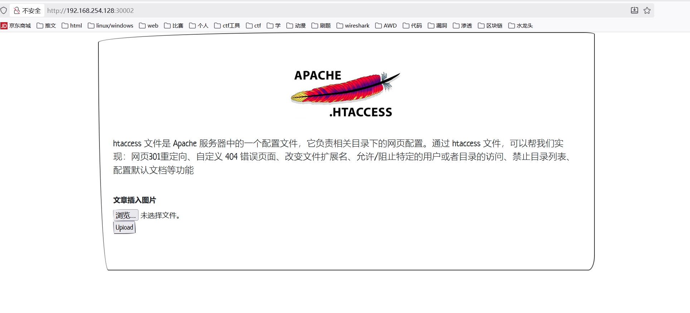Open the 漏洞 bookmark folder
This screenshot has height=313, width=690.
(x=438, y=26)
